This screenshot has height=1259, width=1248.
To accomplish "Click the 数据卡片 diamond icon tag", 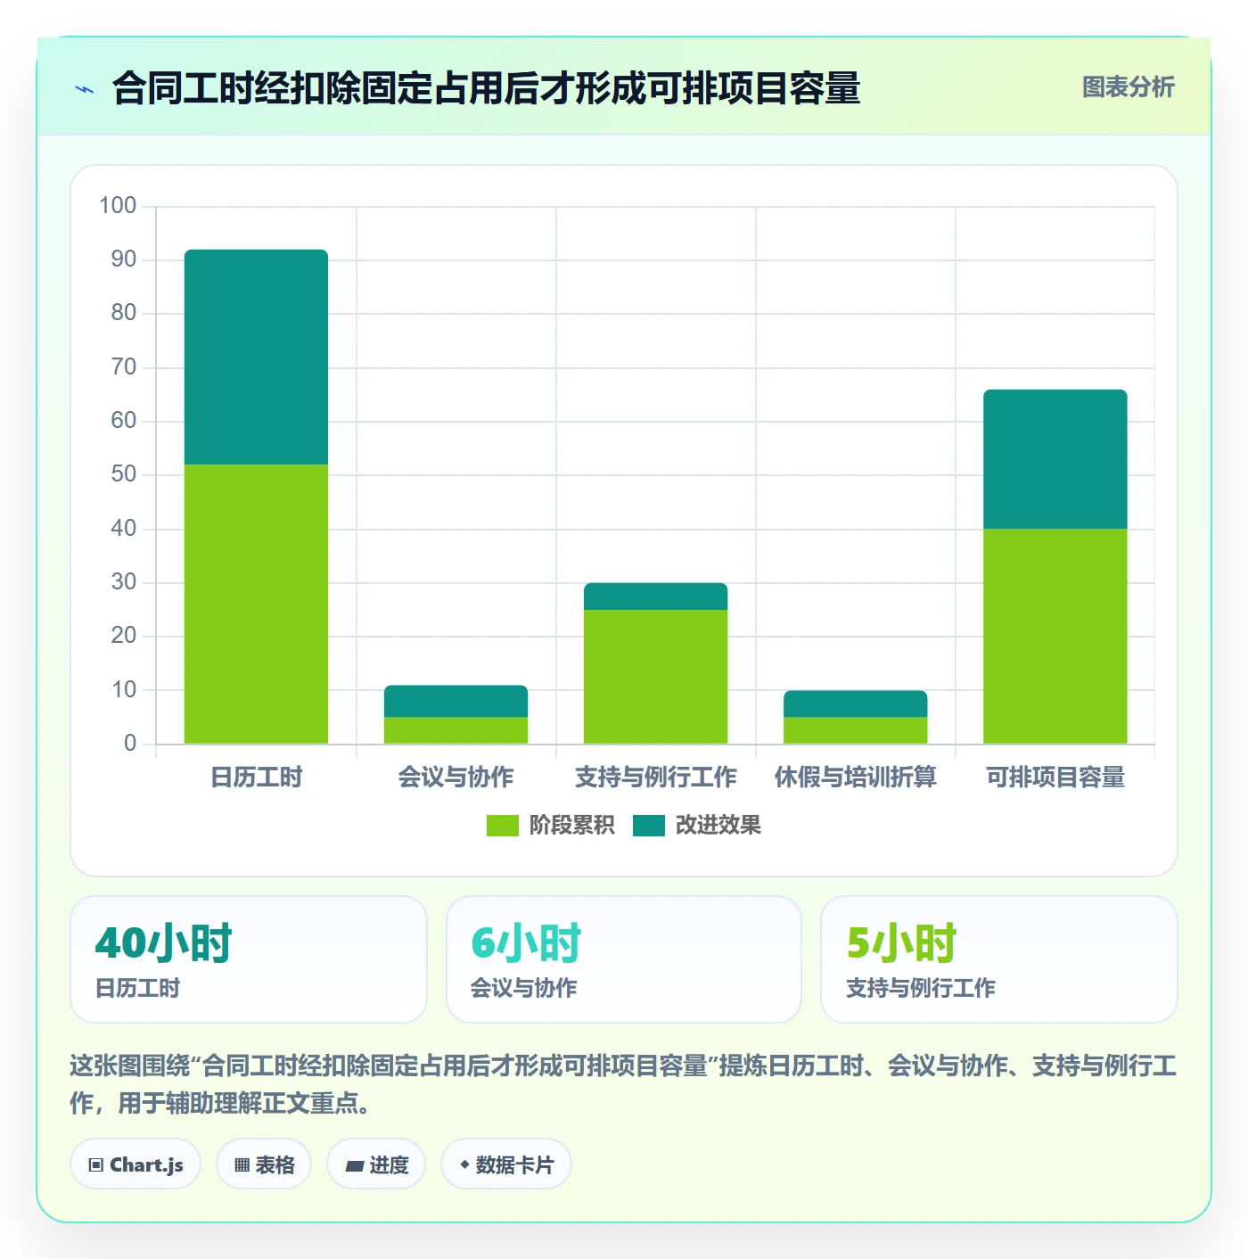I will point(506,1164).
